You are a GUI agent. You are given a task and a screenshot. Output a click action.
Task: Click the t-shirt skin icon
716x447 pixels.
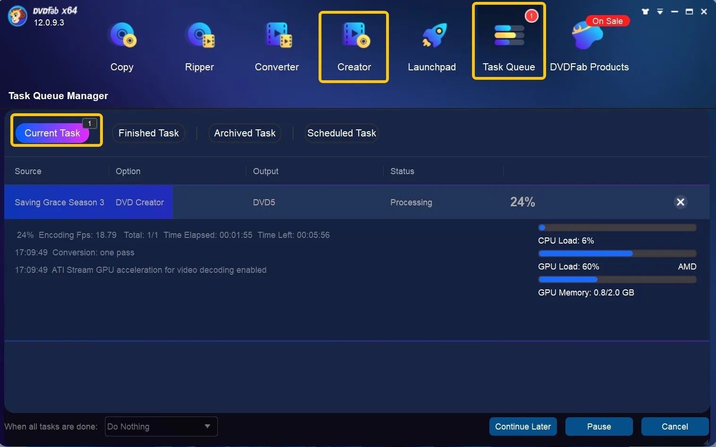point(645,11)
